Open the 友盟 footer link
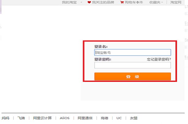 [x=134, y=118]
